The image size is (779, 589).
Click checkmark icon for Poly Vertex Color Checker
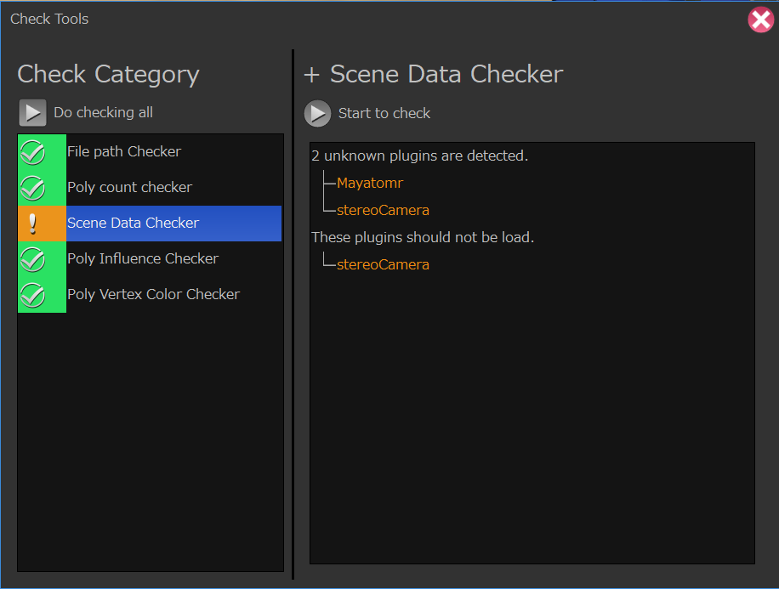(x=32, y=295)
